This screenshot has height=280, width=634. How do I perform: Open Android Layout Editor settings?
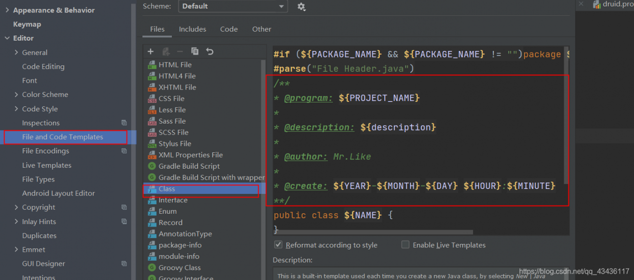click(58, 193)
